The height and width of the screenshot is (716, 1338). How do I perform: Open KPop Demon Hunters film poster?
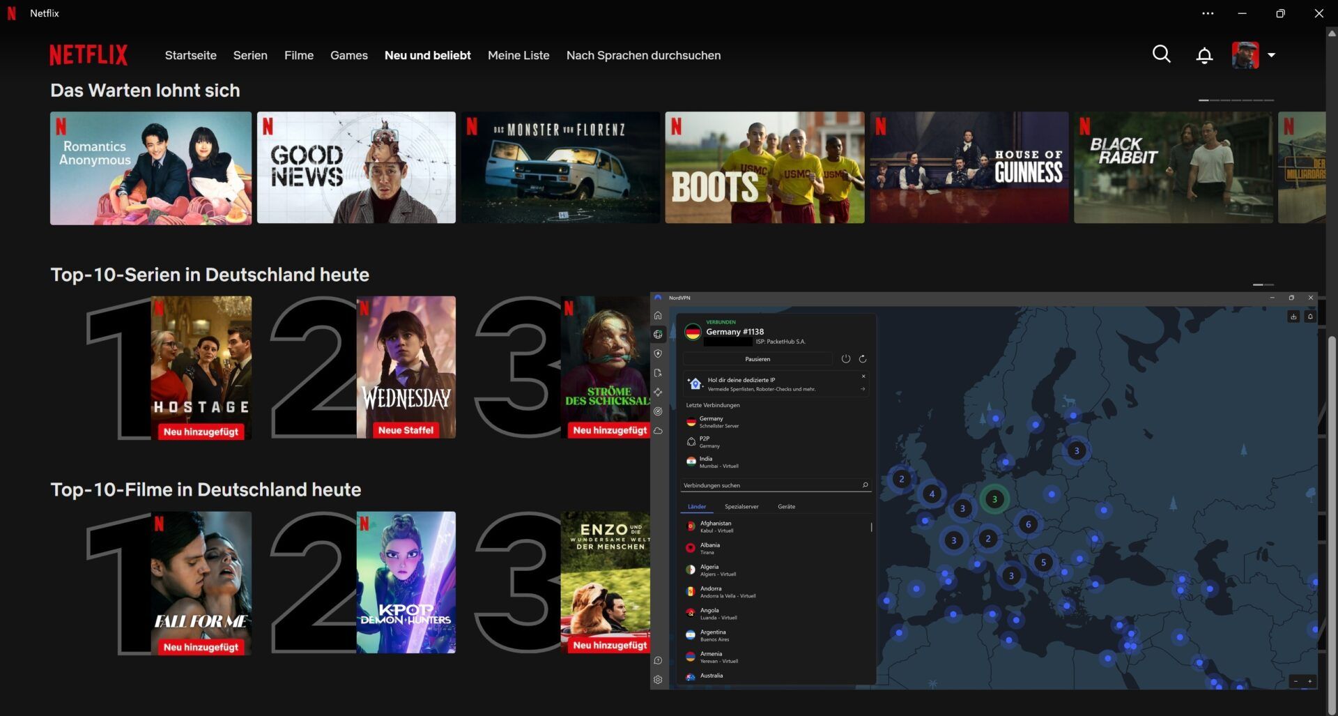tap(406, 582)
